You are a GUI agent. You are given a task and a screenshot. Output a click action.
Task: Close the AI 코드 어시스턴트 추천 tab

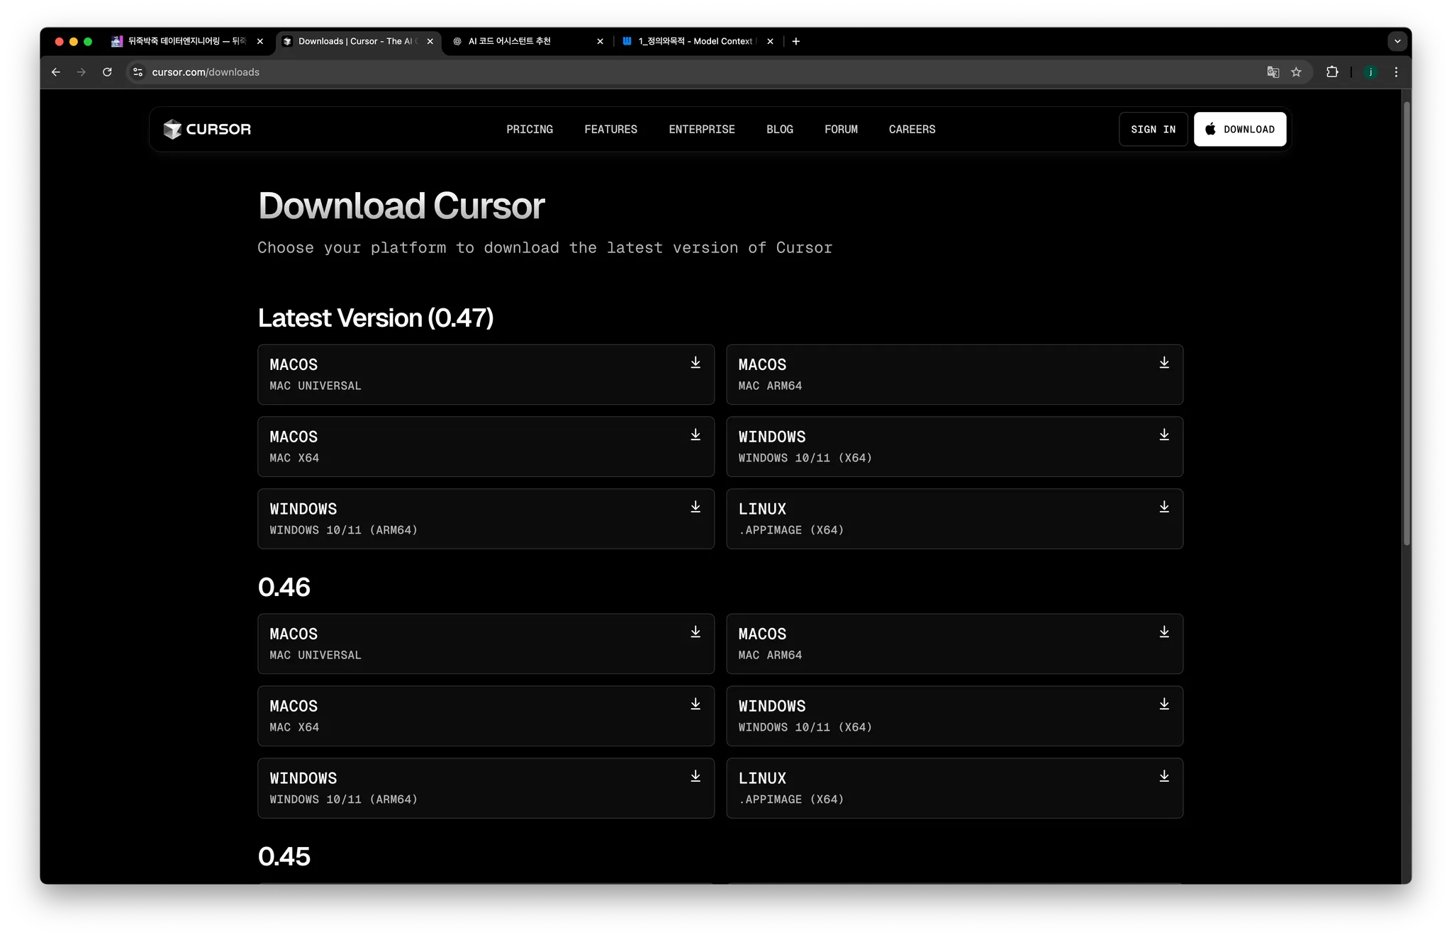tap(601, 41)
